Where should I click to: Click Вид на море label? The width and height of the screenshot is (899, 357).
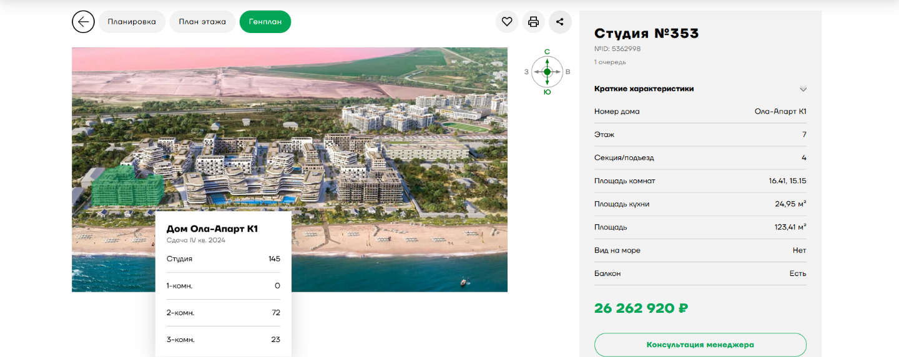[617, 250]
